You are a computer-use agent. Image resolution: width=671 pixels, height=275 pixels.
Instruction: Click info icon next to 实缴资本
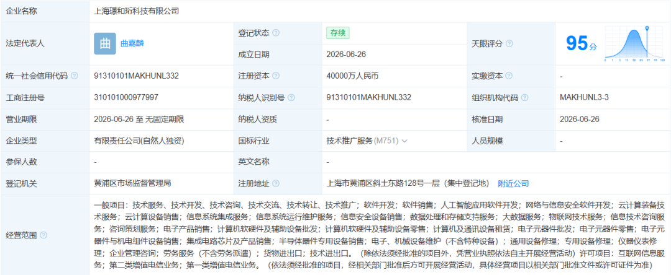508,76
